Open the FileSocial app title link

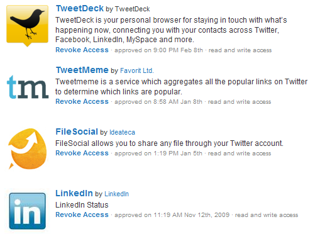77,131
